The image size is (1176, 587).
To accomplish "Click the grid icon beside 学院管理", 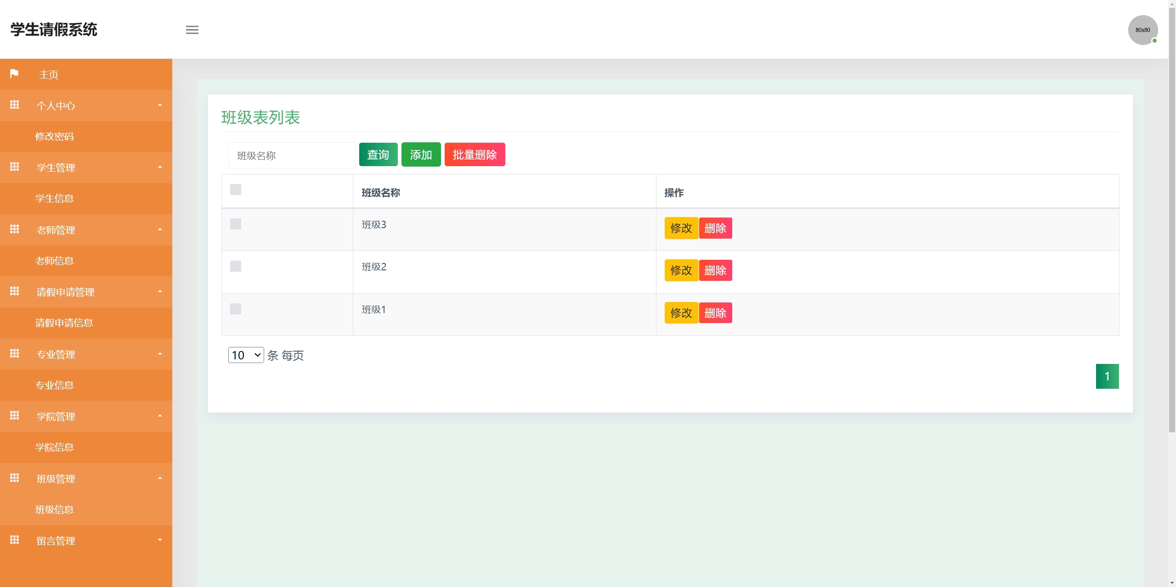I will (x=14, y=416).
